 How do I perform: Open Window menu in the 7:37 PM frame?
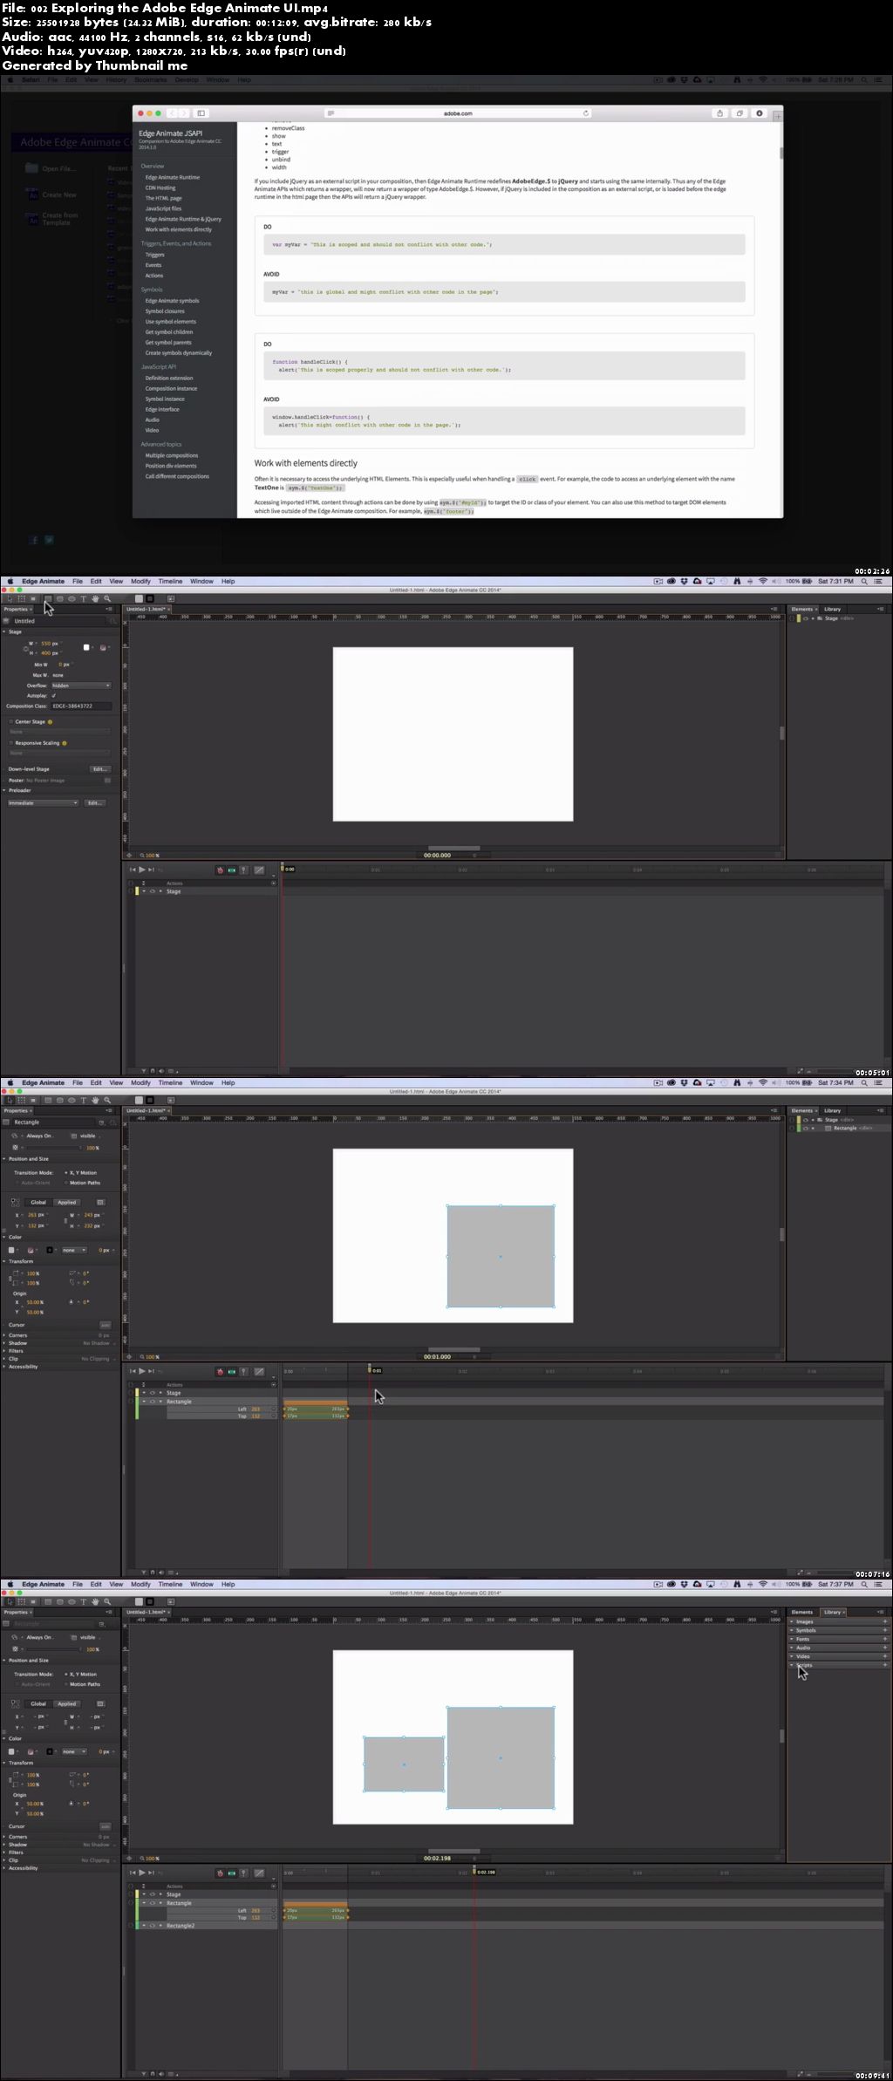click(201, 1584)
